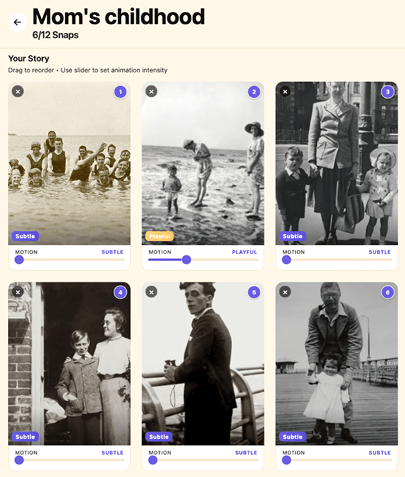
Task: Click the back arrow button
Action: pos(17,22)
